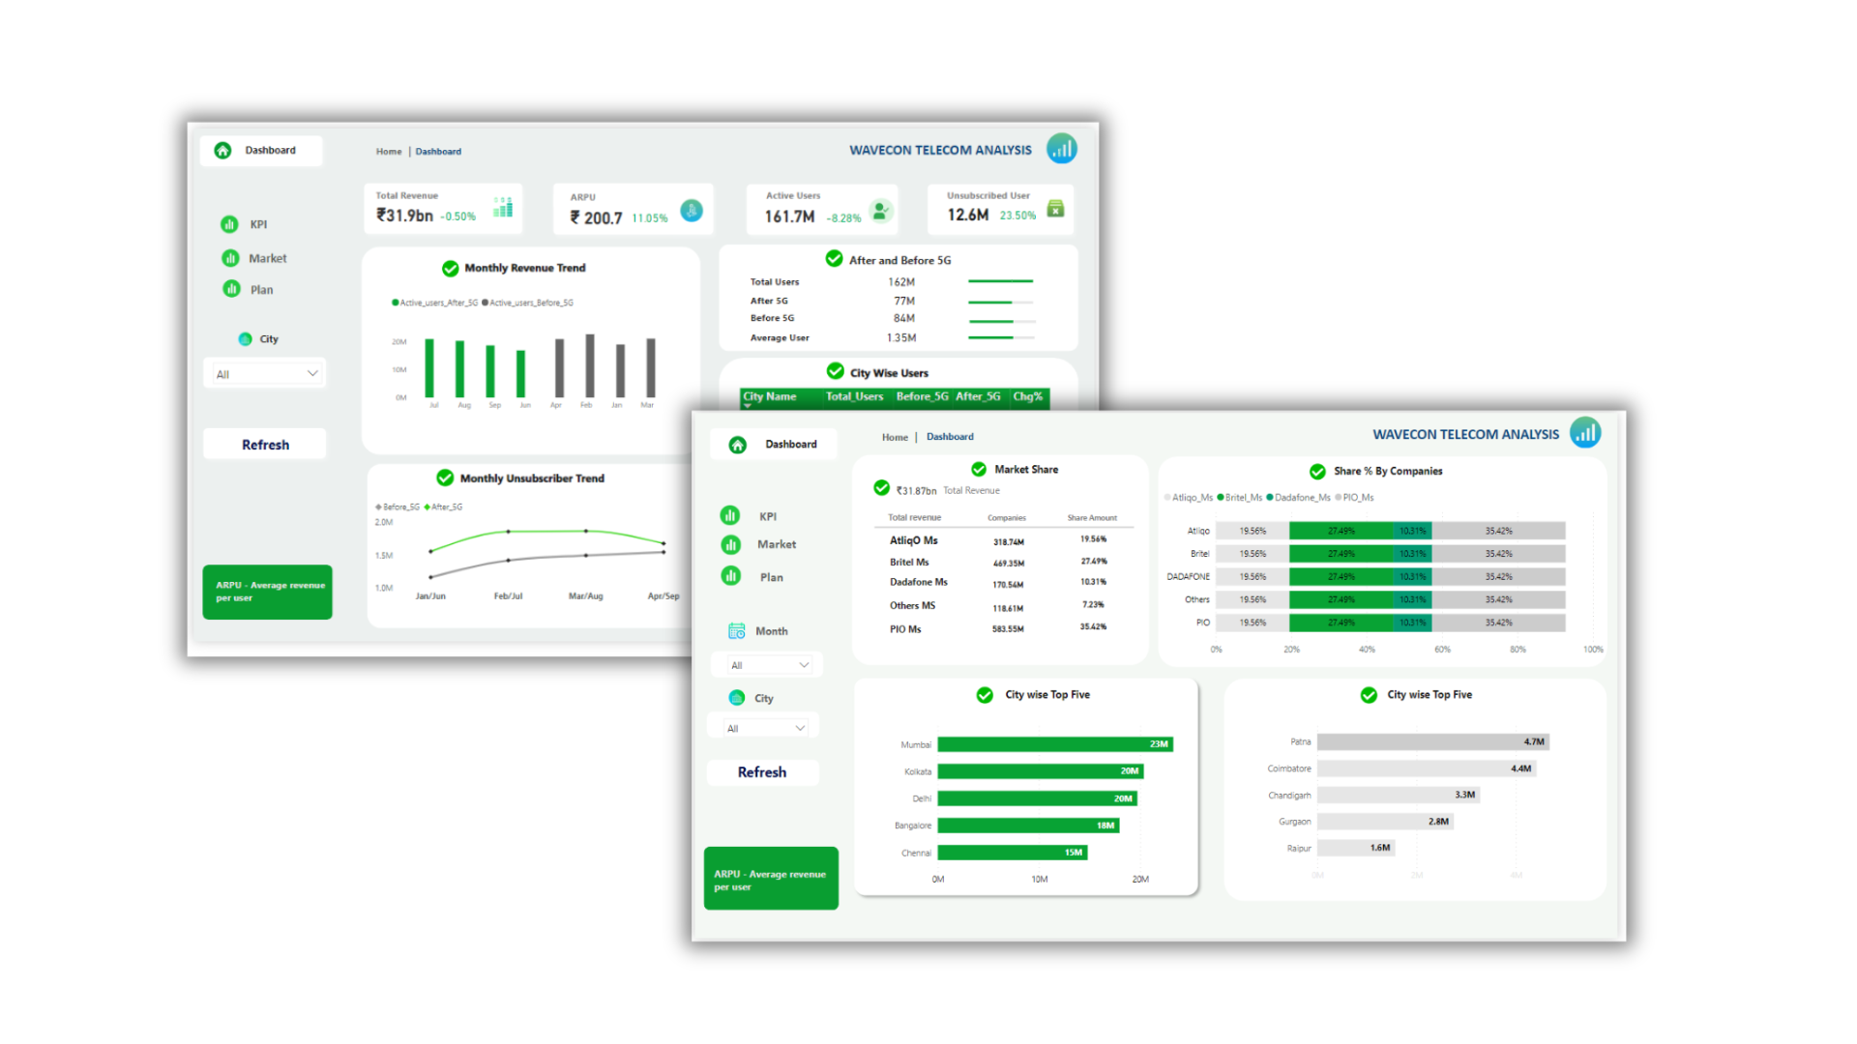Click the check mark beside Monthly Revenue Trend
The width and height of the screenshot is (1857, 1044).
point(450,269)
